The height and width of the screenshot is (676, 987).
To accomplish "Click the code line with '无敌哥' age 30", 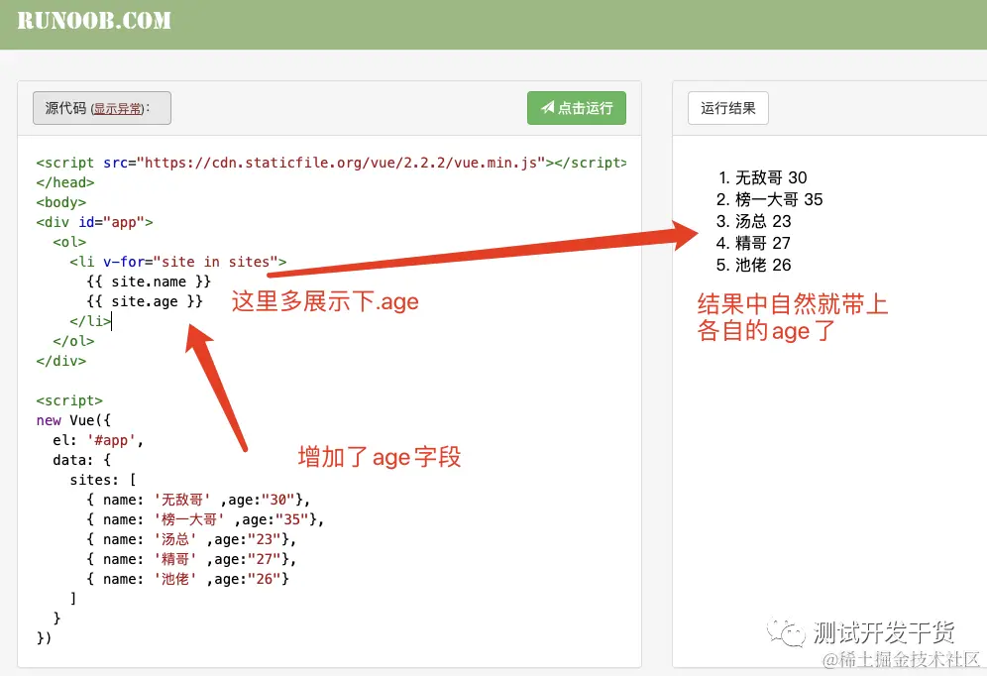I will point(198,500).
